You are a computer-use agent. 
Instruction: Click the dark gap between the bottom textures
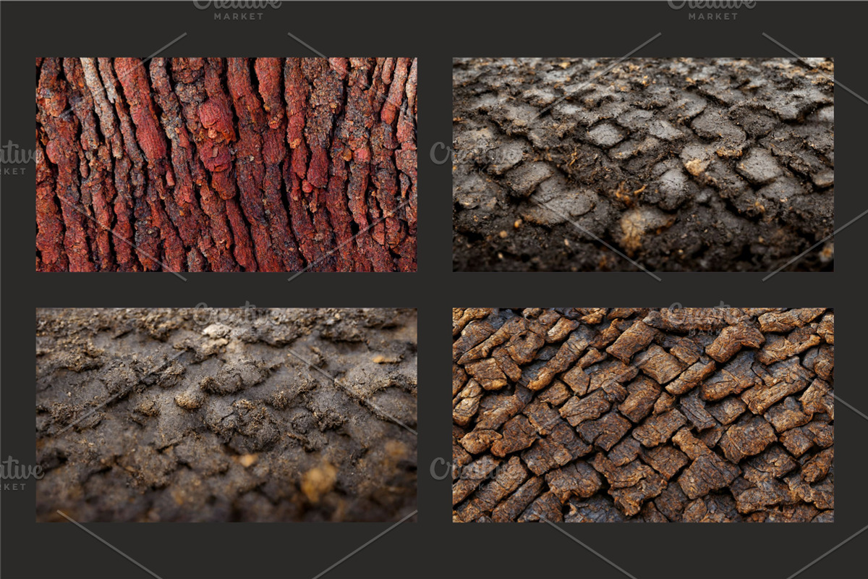(x=434, y=415)
